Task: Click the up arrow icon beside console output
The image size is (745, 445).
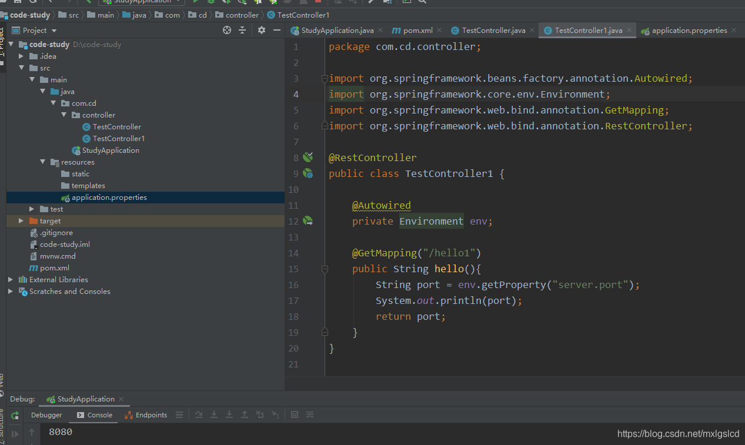Action: point(32,433)
